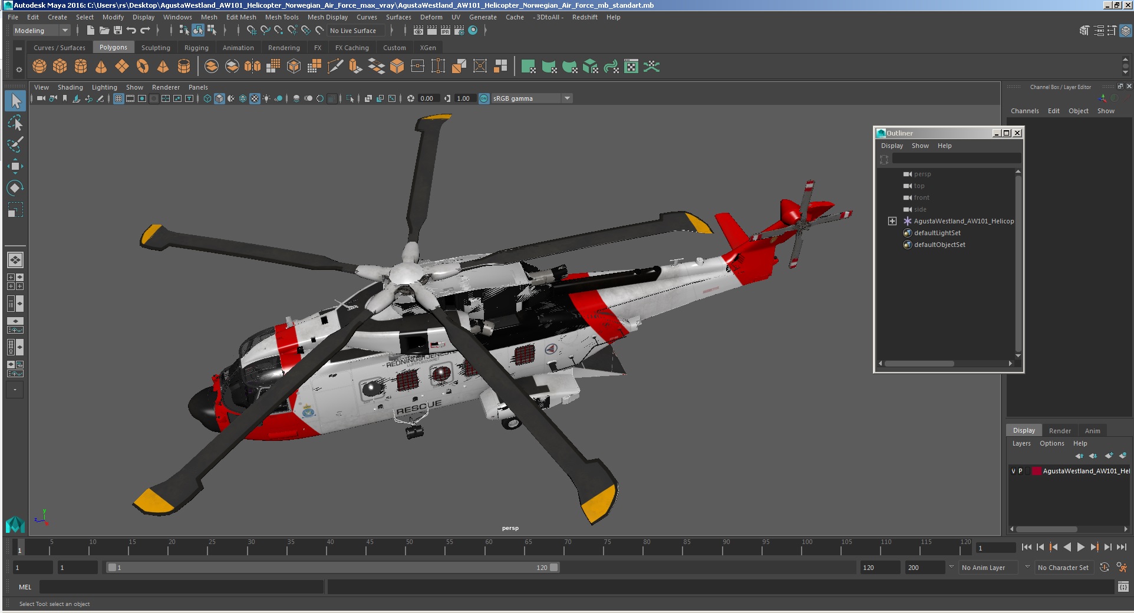This screenshot has width=1134, height=613.
Task: Click the Channels menu in Channel Box
Action: [1024, 111]
